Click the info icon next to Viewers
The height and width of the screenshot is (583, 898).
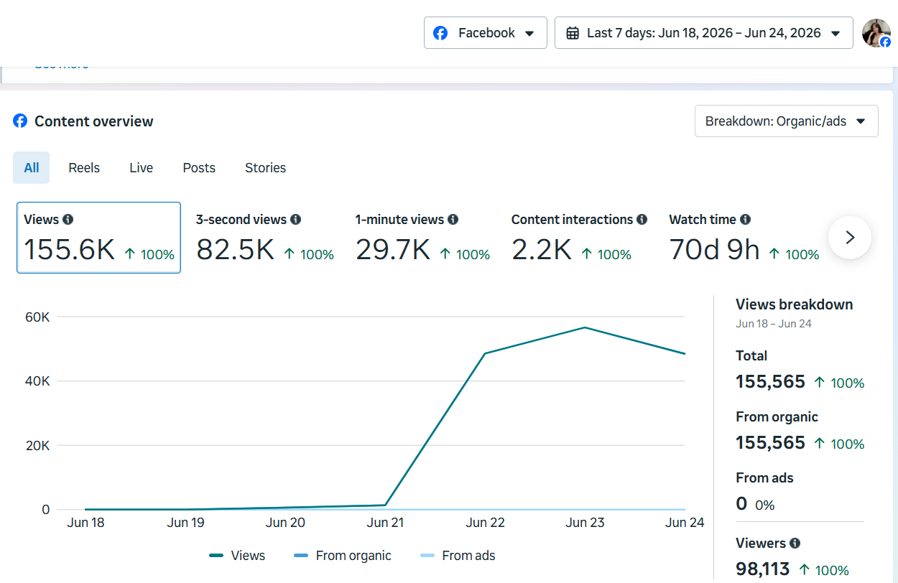795,544
